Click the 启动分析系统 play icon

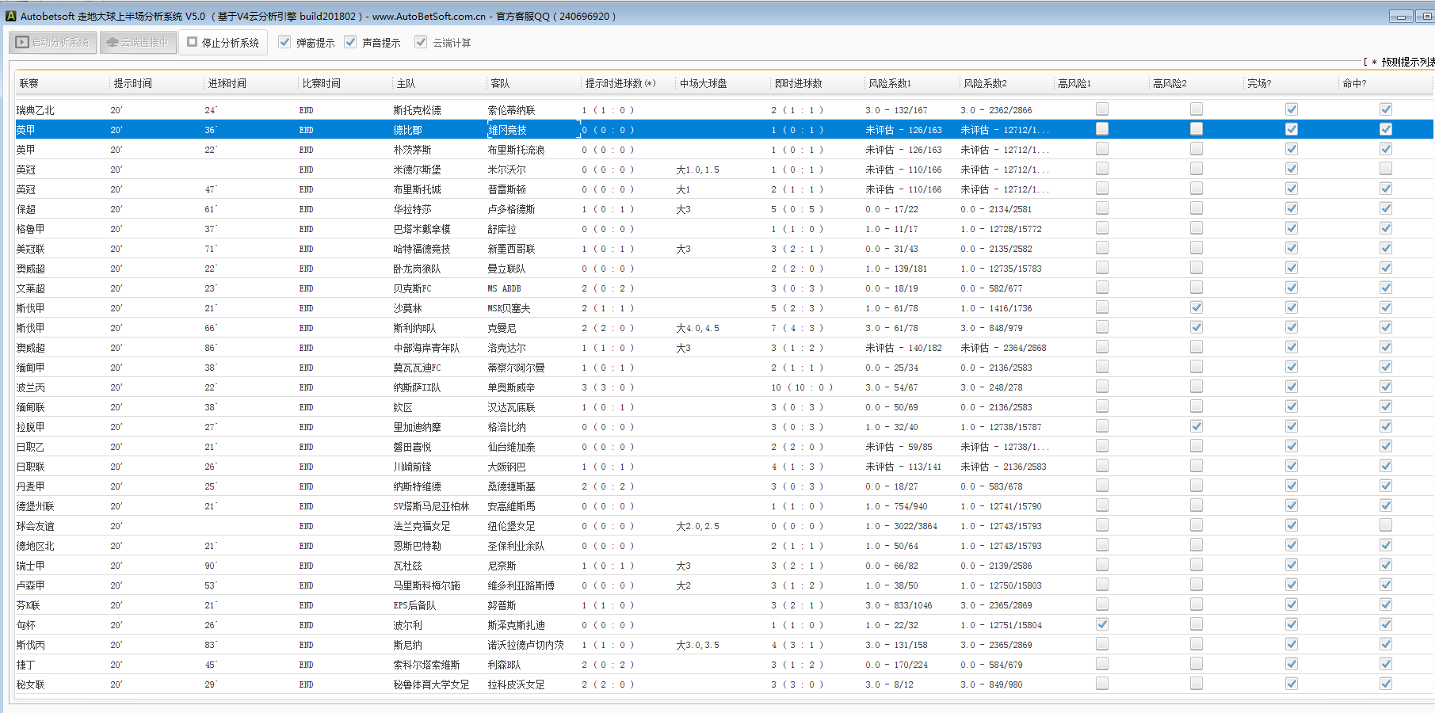pyautogui.click(x=23, y=43)
